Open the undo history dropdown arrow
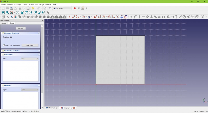 click(36, 8)
